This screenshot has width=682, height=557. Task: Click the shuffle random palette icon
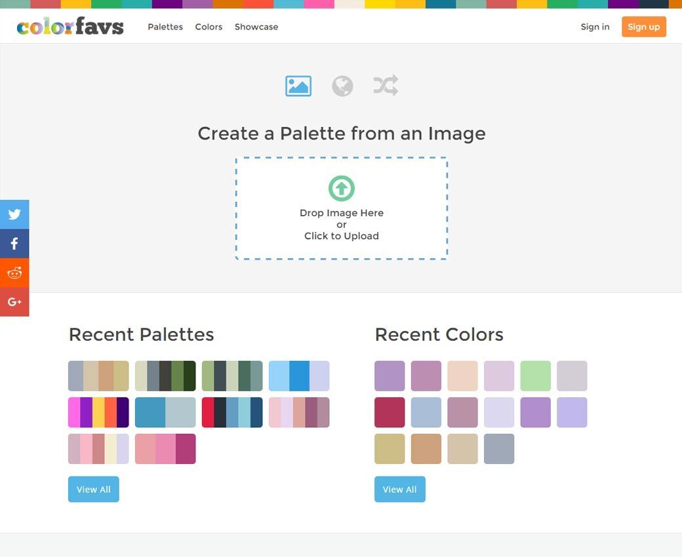[x=386, y=86]
